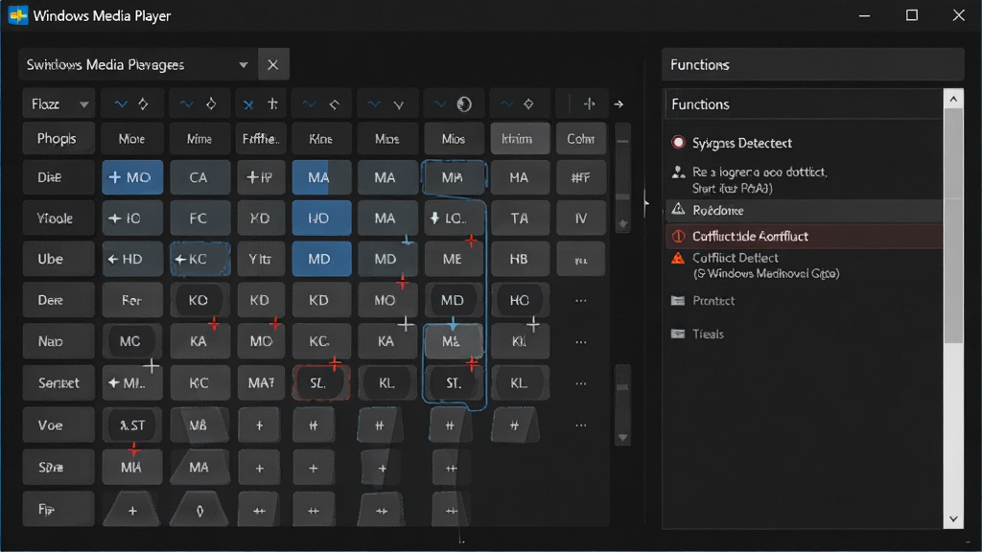982x552 pixels.
Task: Click the warning triangle icon next to Roèdome
Action: pos(678,210)
